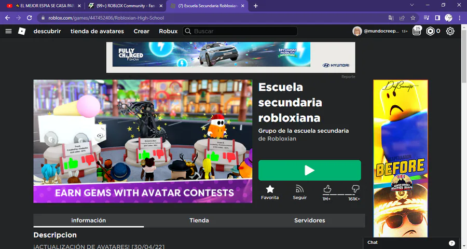This screenshot has height=249, width=467.
Task: Open tienda de avatares
Action: coord(97,31)
